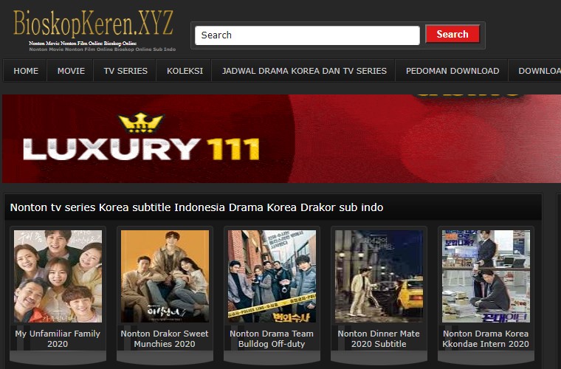Open the Team Bulldog Off-duty poster
Screen dimensions: 561x369
(272, 276)
